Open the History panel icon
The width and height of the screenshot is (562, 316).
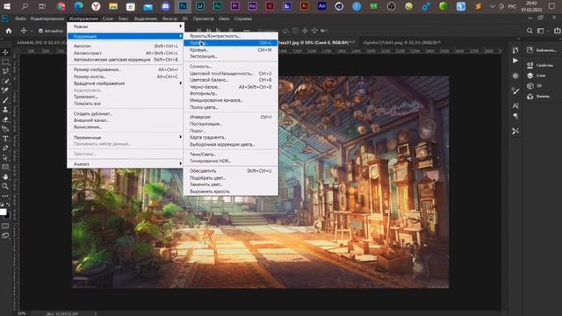(x=515, y=50)
